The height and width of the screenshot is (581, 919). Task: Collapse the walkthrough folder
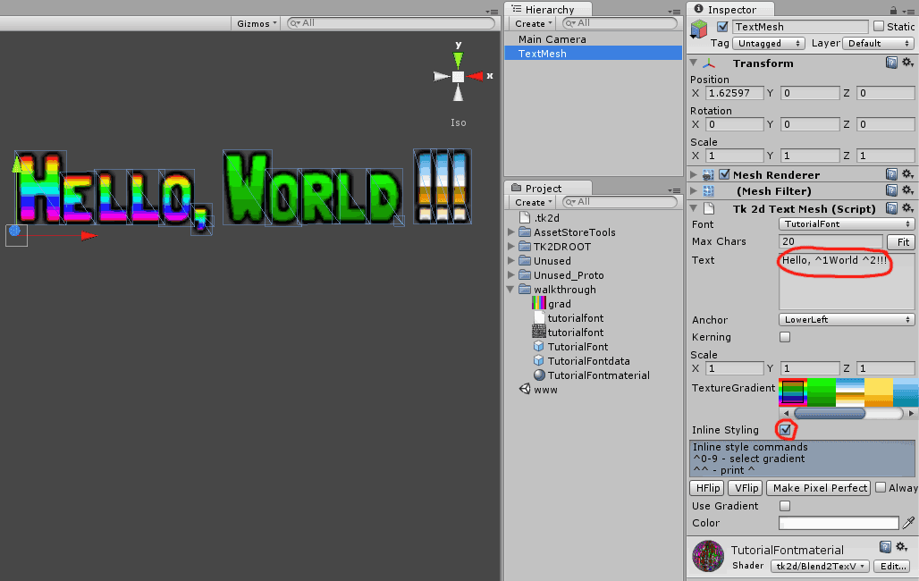tap(510, 289)
